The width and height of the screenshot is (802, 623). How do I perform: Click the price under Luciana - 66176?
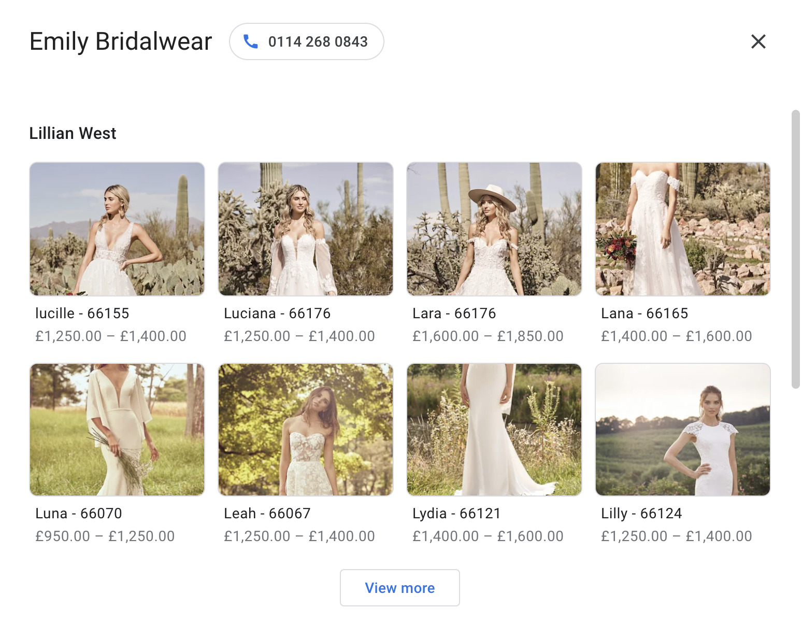click(x=299, y=336)
